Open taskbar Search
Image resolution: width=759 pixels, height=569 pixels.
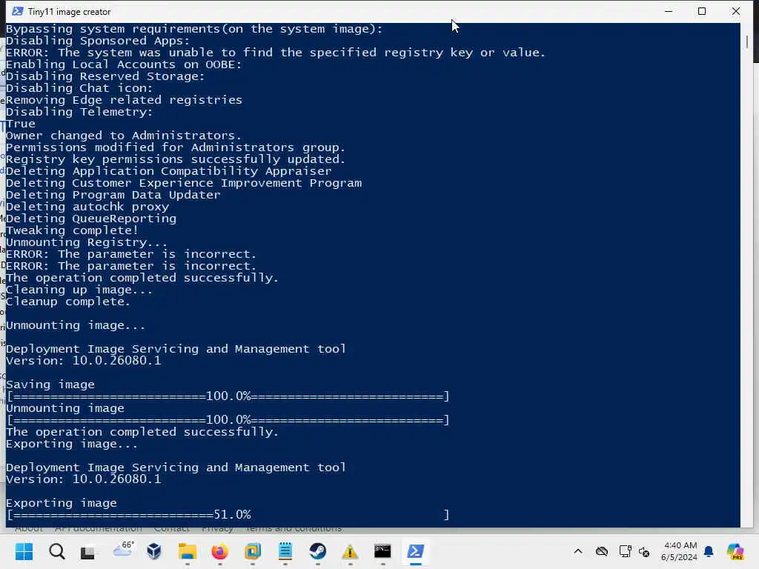point(56,551)
